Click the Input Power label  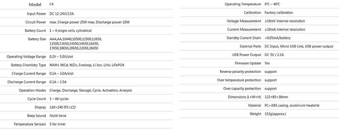coord(36,14)
